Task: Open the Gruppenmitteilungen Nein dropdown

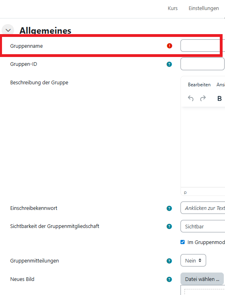Action: tap(193, 260)
